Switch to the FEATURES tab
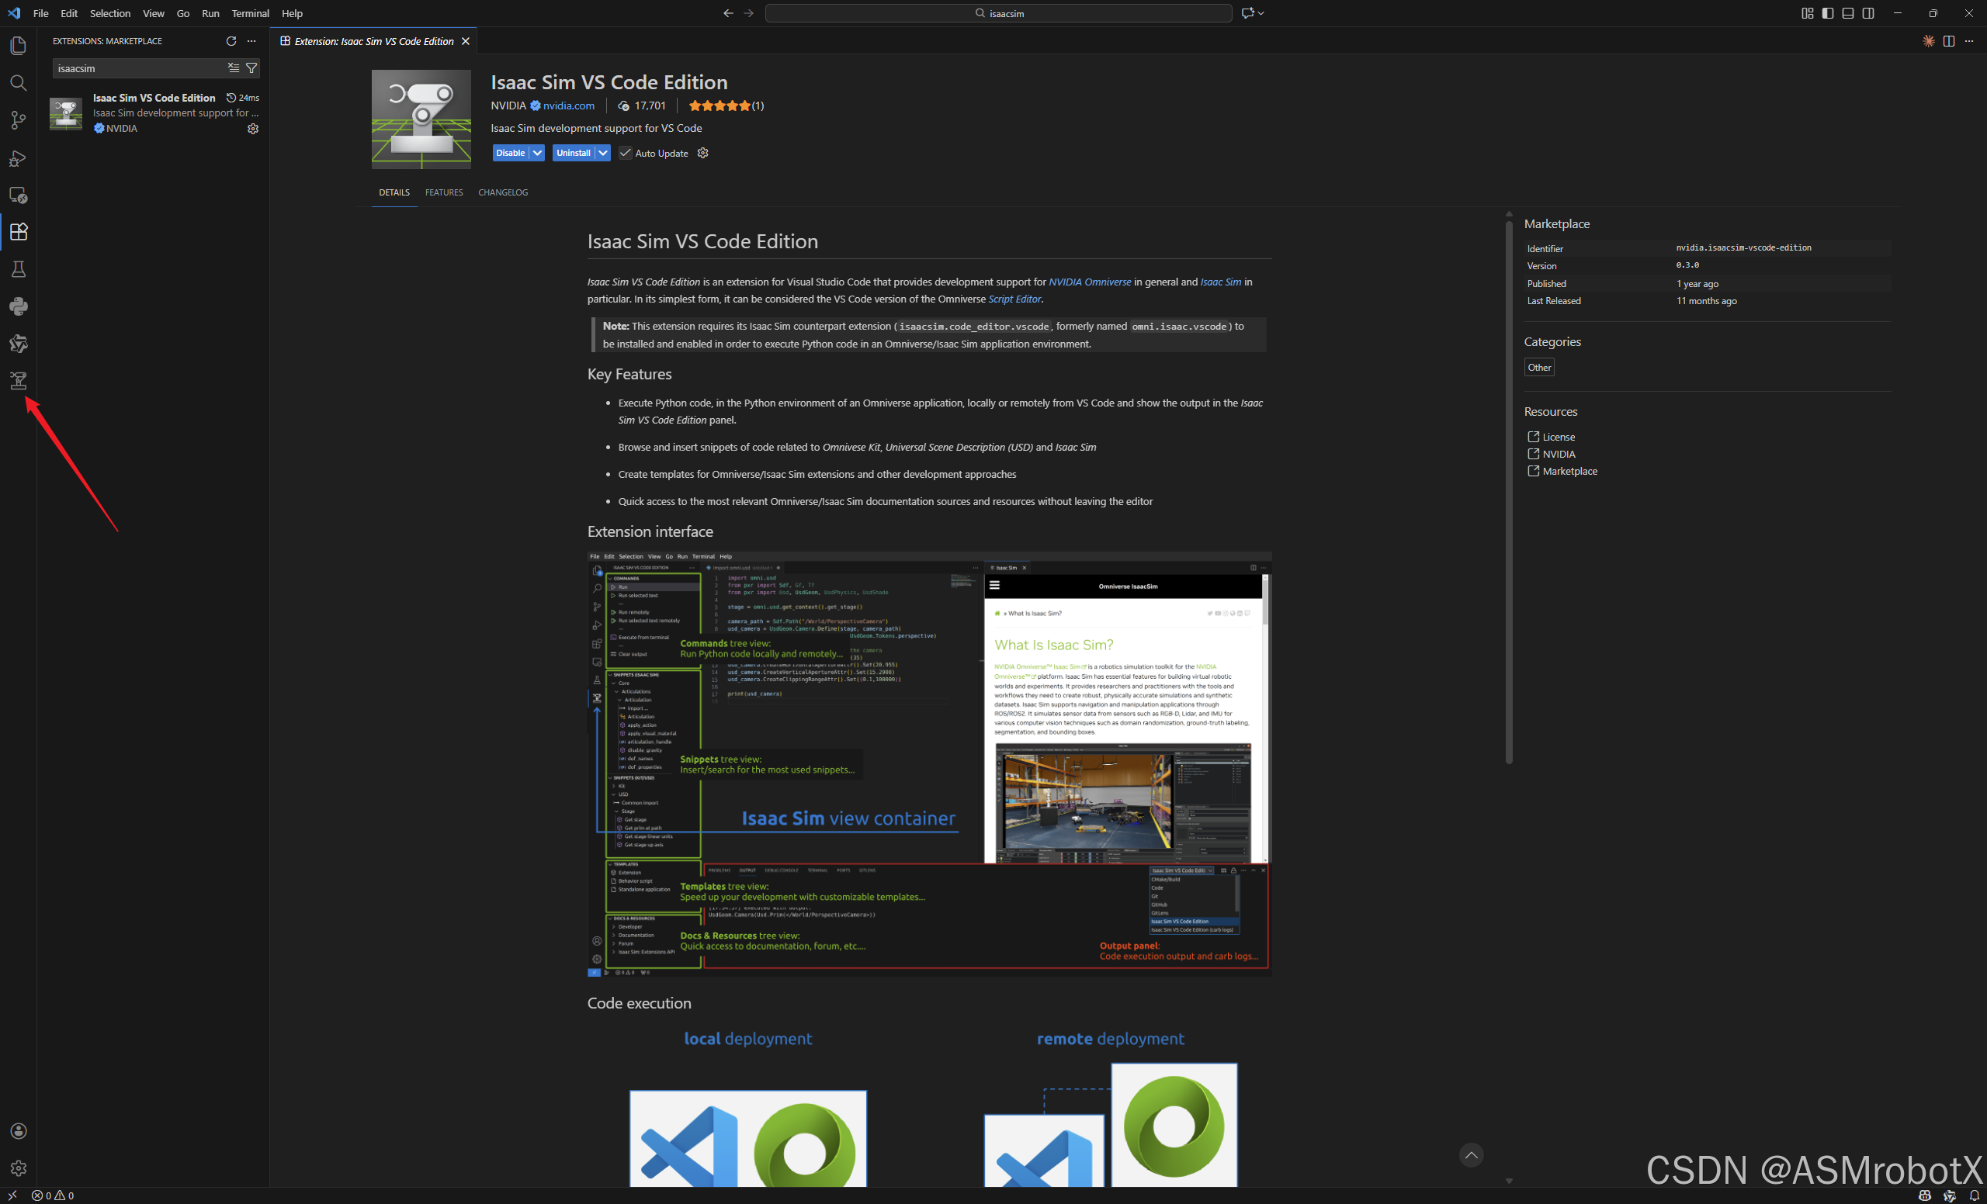This screenshot has width=1987, height=1204. click(443, 192)
